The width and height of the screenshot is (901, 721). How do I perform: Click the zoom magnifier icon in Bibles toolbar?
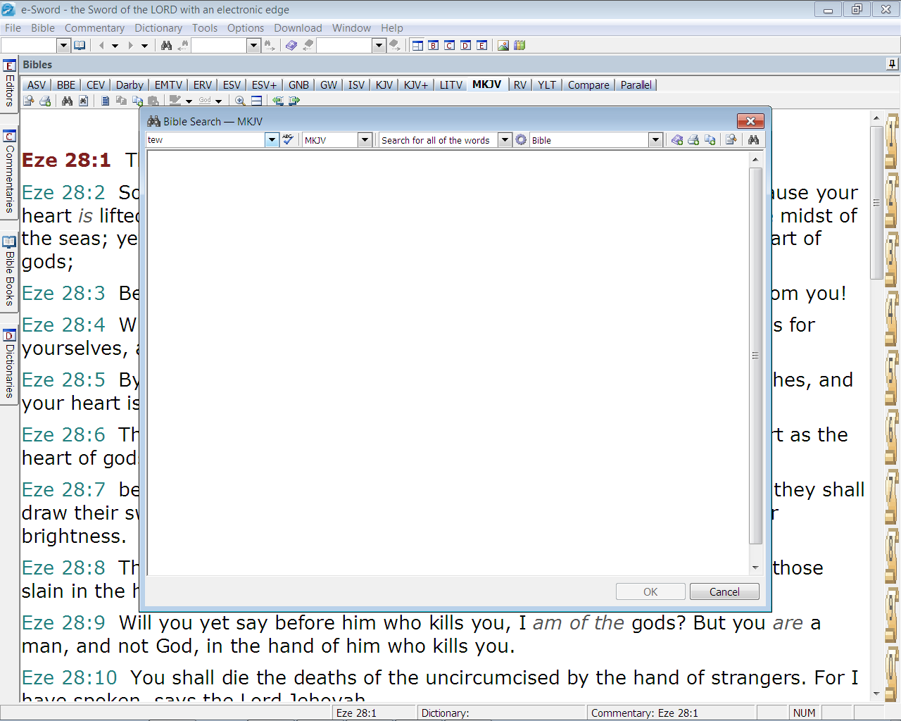click(x=240, y=101)
